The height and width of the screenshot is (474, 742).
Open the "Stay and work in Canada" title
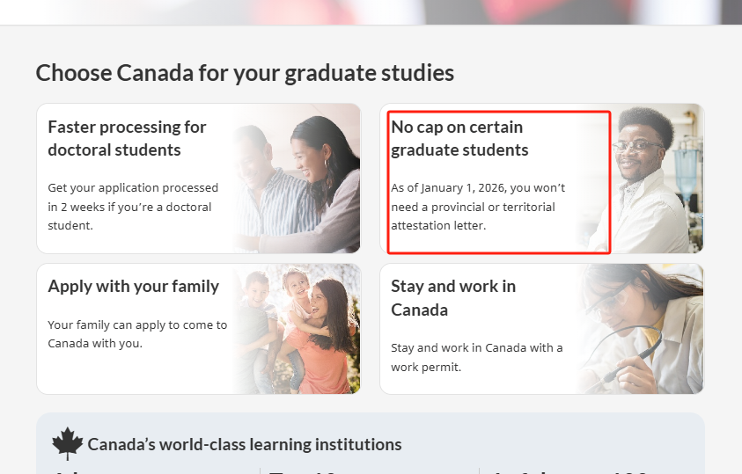click(453, 297)
